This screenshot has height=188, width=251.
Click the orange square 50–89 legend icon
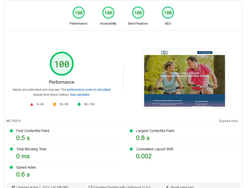click(x=54, y=104)
